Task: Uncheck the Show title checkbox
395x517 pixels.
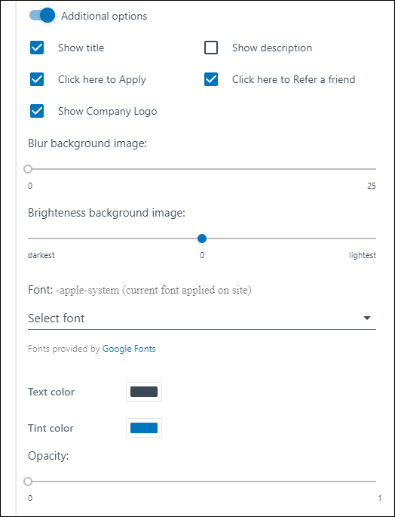Action: click(37, 48)
